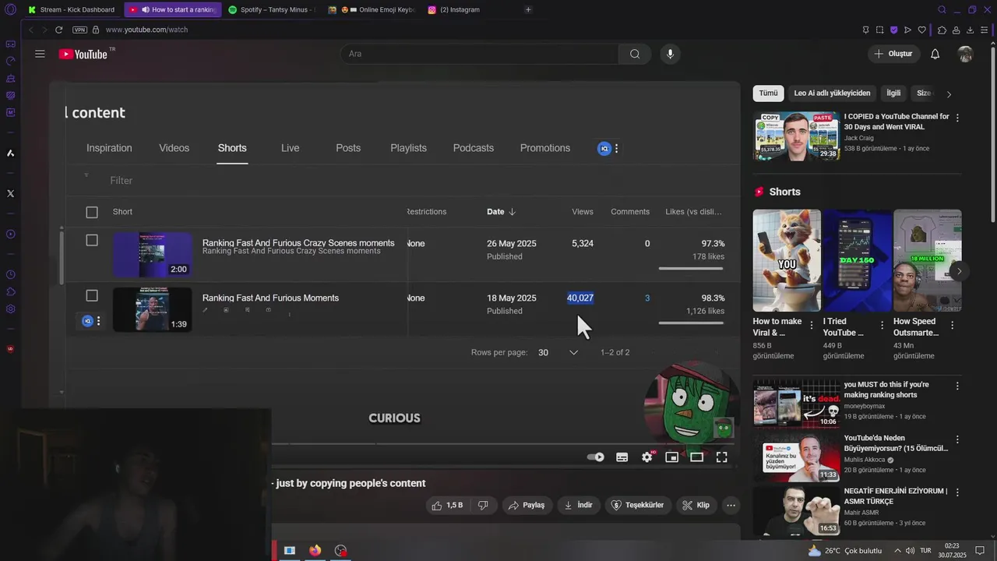Open options for I COPIED a YouTube Channel video

click(957, 118)
